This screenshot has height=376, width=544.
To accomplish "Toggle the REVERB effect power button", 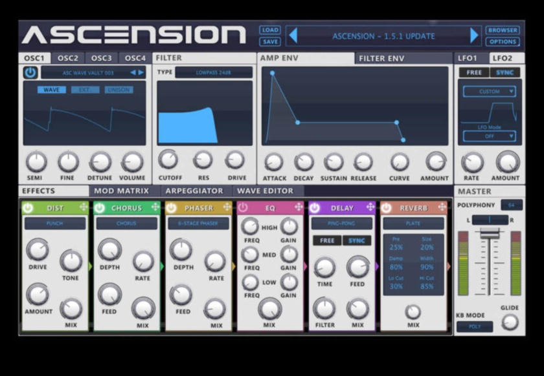I will tap(387, 208).
